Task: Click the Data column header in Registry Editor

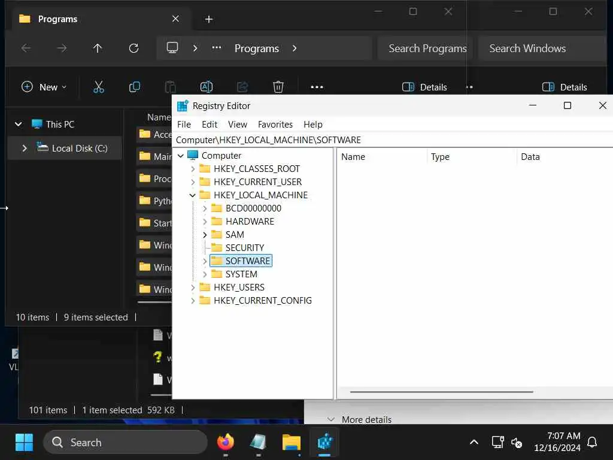Action: (x=530, y=157)
